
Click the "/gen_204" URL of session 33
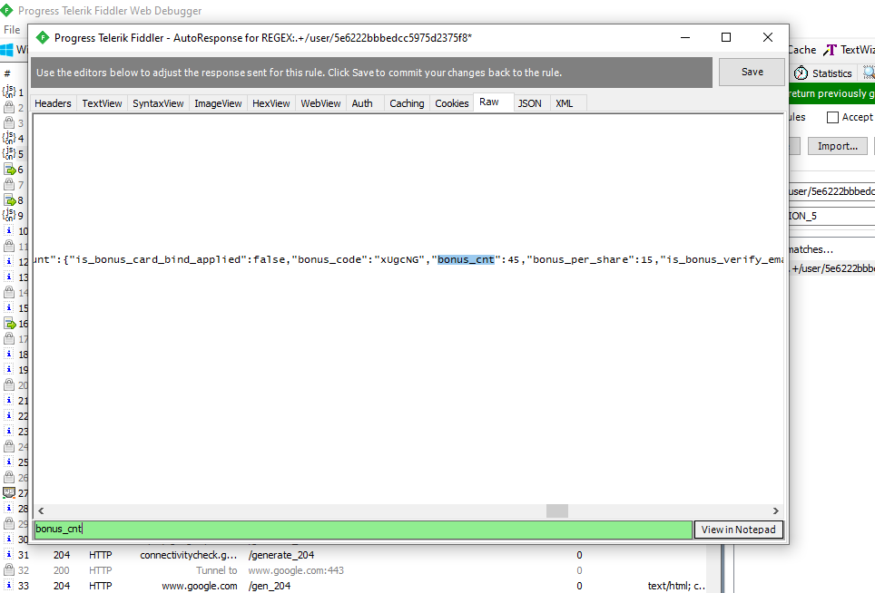point(270,586)
